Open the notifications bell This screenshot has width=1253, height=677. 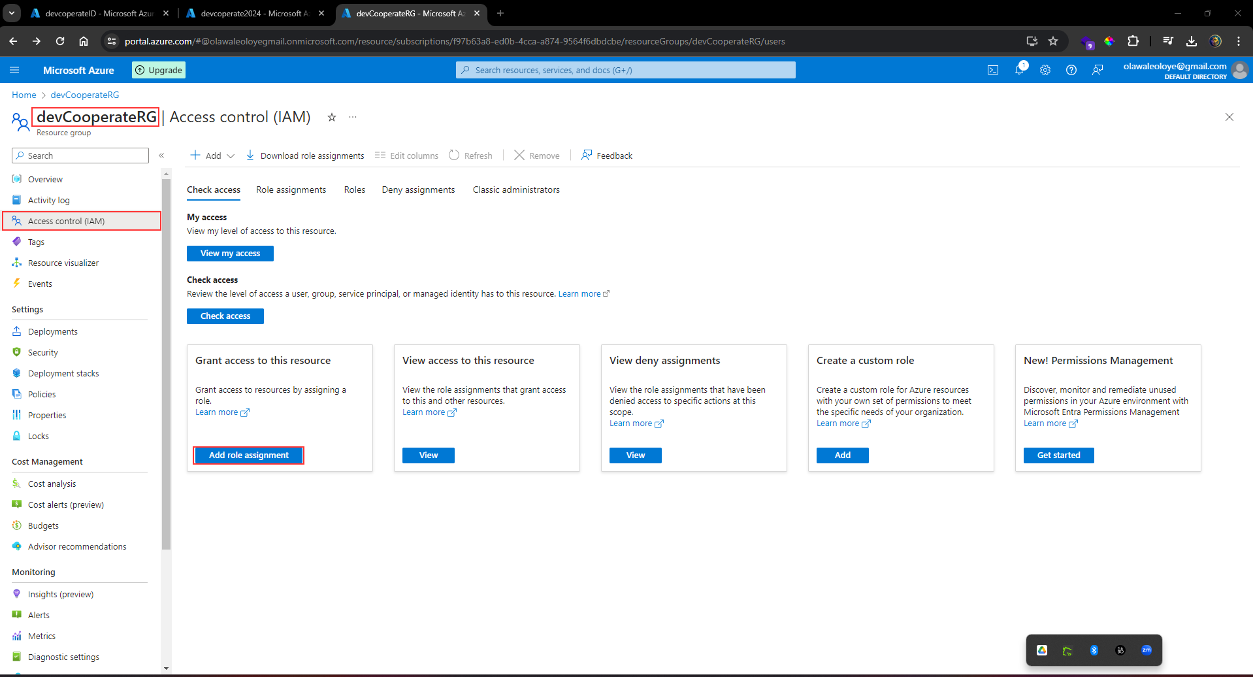pyautogui.click(x=1020, y=70)
